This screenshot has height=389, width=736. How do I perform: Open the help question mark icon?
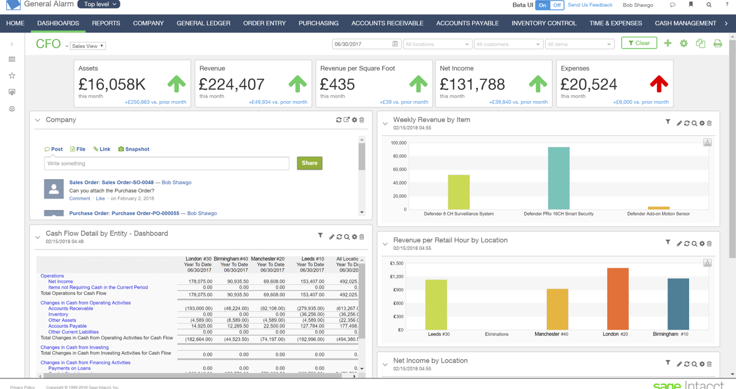pyautogui.click(x=727, y=5)
